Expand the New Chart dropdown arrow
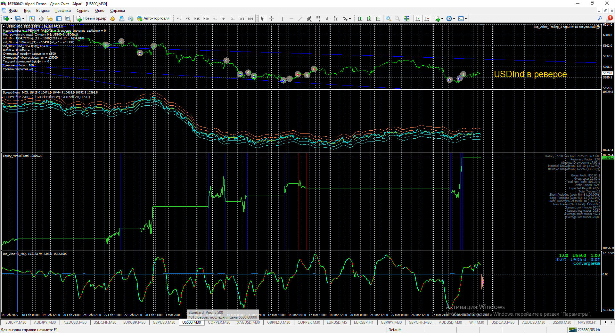The image size is (615, 333). click(x=11, y=19)
